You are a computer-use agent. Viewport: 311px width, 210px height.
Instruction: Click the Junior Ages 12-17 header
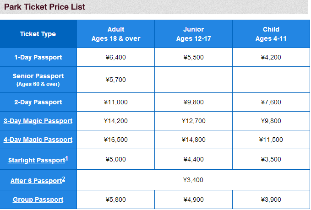tap(193, 34)
